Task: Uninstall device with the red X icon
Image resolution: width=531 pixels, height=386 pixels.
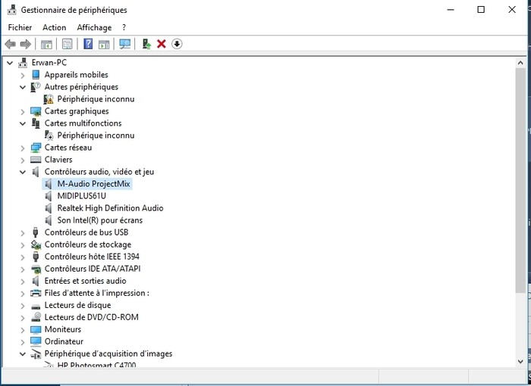Action: coord(162,44)
